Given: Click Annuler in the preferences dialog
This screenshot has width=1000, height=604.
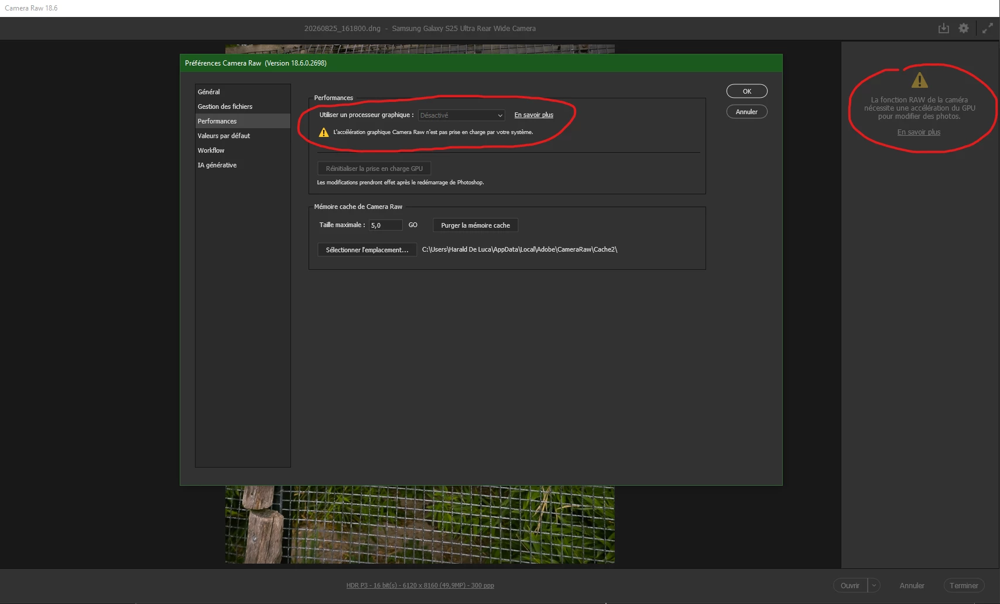Looking at the screenshot, I should click(746, 112).
